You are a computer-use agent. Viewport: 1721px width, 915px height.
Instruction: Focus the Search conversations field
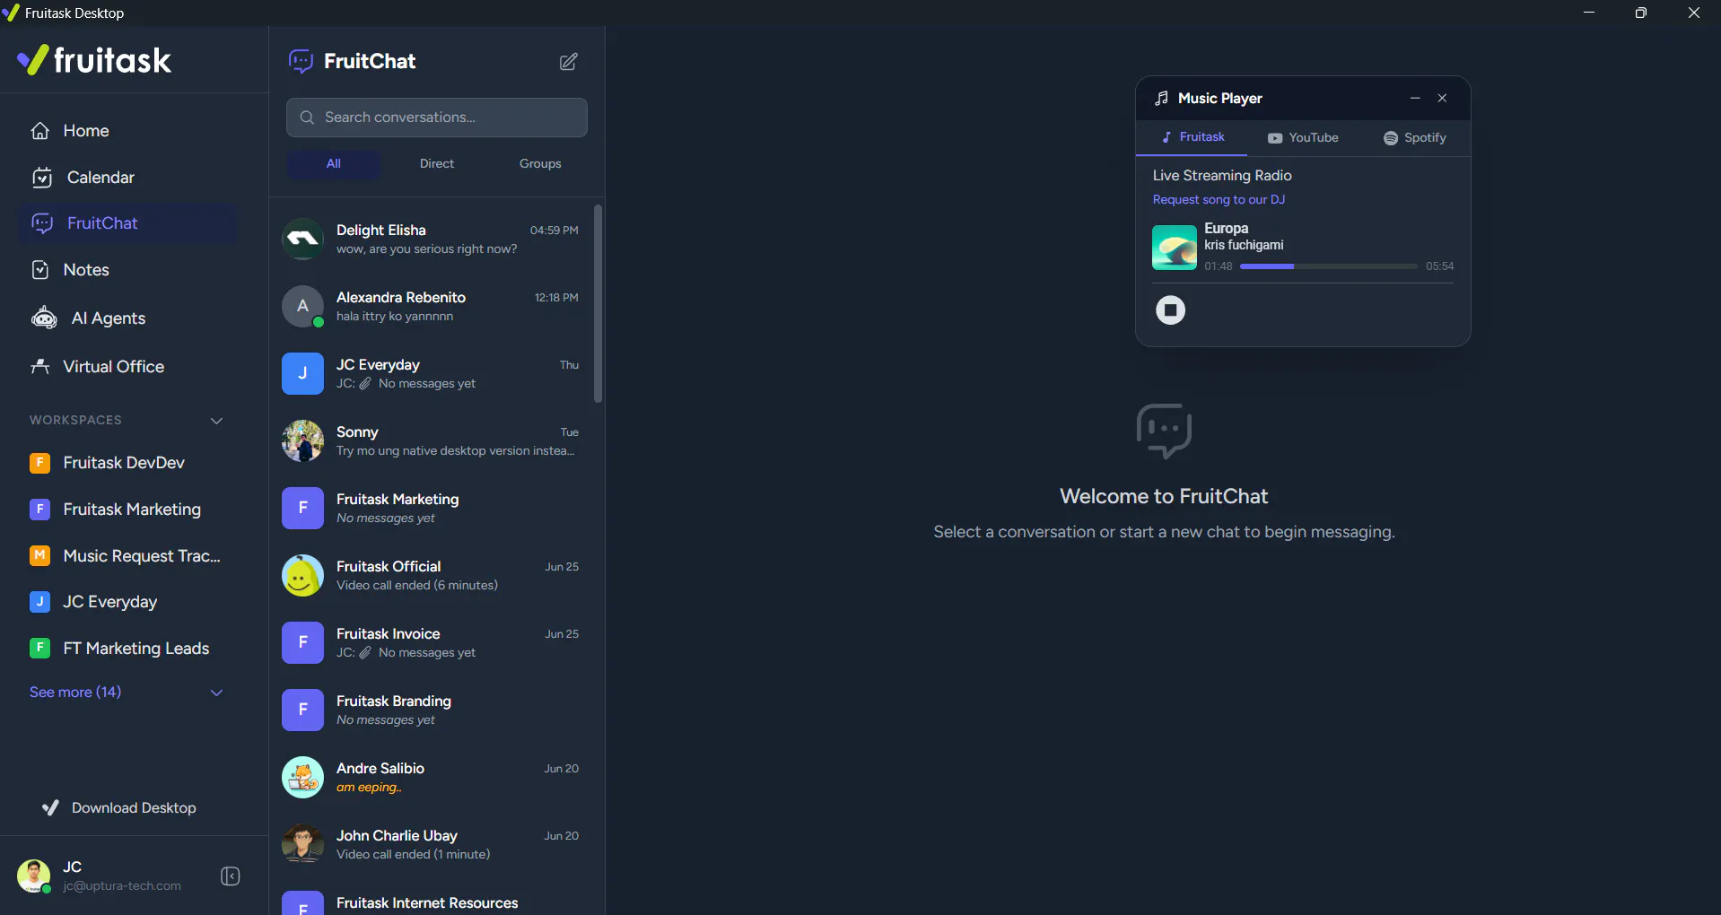[437, 118]
